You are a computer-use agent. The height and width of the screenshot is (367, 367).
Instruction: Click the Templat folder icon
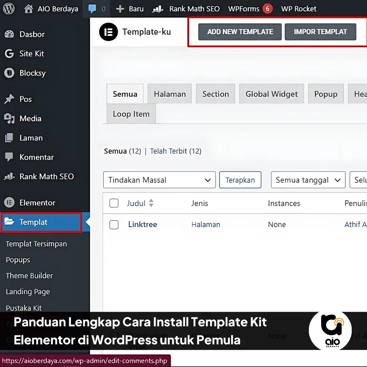click(9, 222)
